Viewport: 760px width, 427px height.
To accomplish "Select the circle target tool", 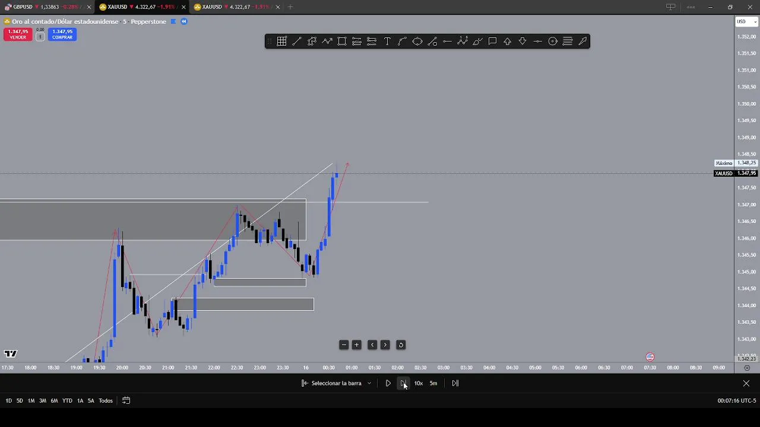I will (x=553, y=41).
